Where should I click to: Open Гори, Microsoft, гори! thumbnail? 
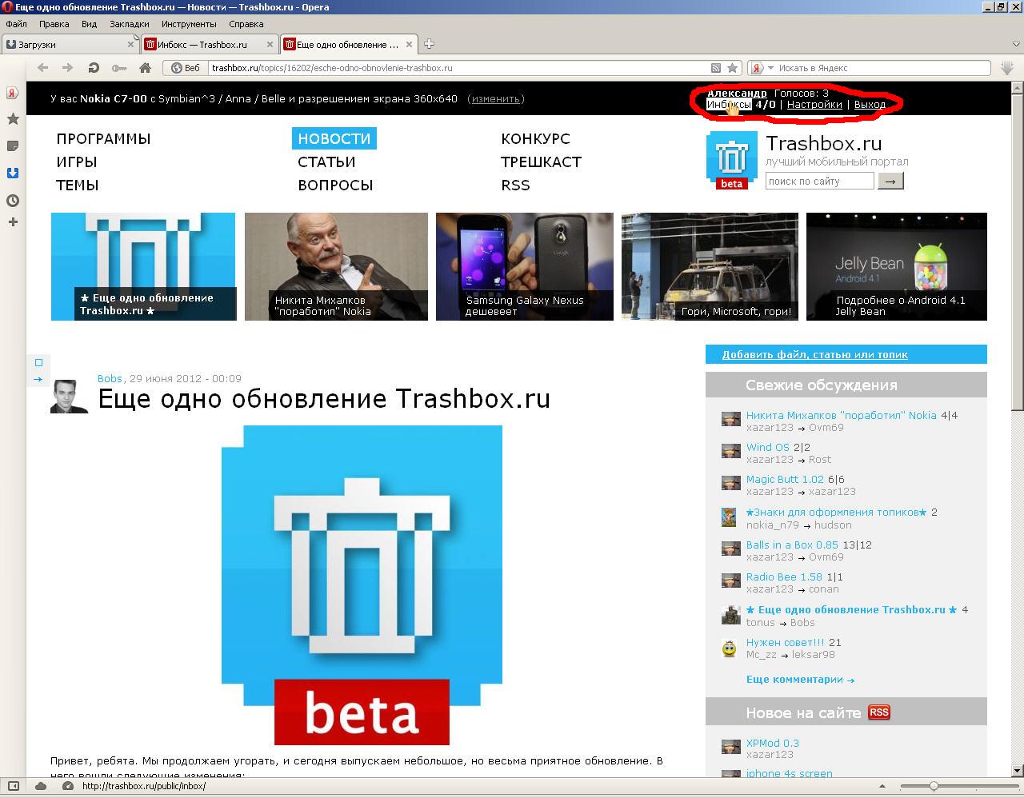click(710, 266)
